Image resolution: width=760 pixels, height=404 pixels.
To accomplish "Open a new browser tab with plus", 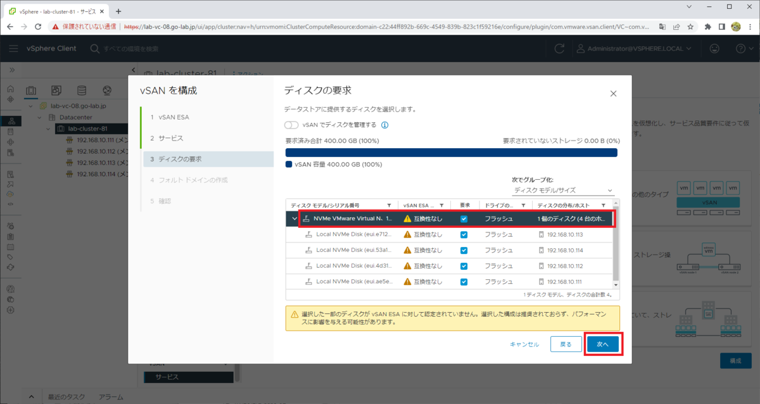I will 118,11.
